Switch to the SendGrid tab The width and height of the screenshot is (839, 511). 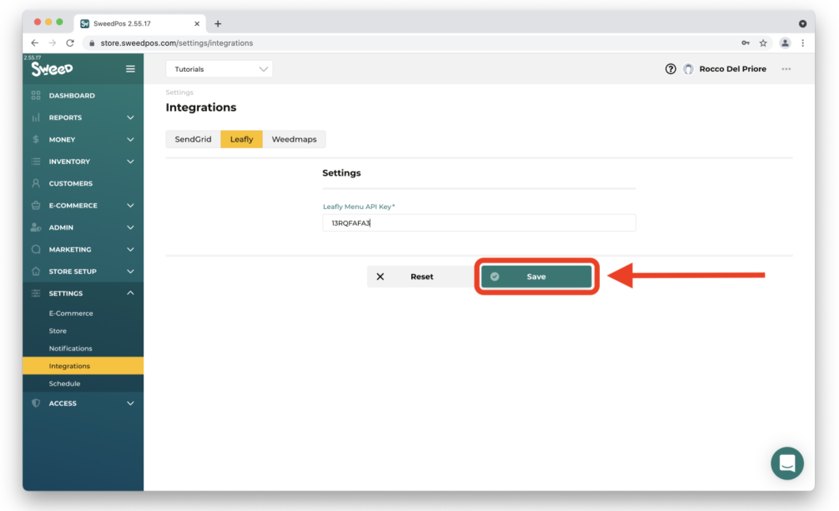pyautogui.click(x=193, y=139)
